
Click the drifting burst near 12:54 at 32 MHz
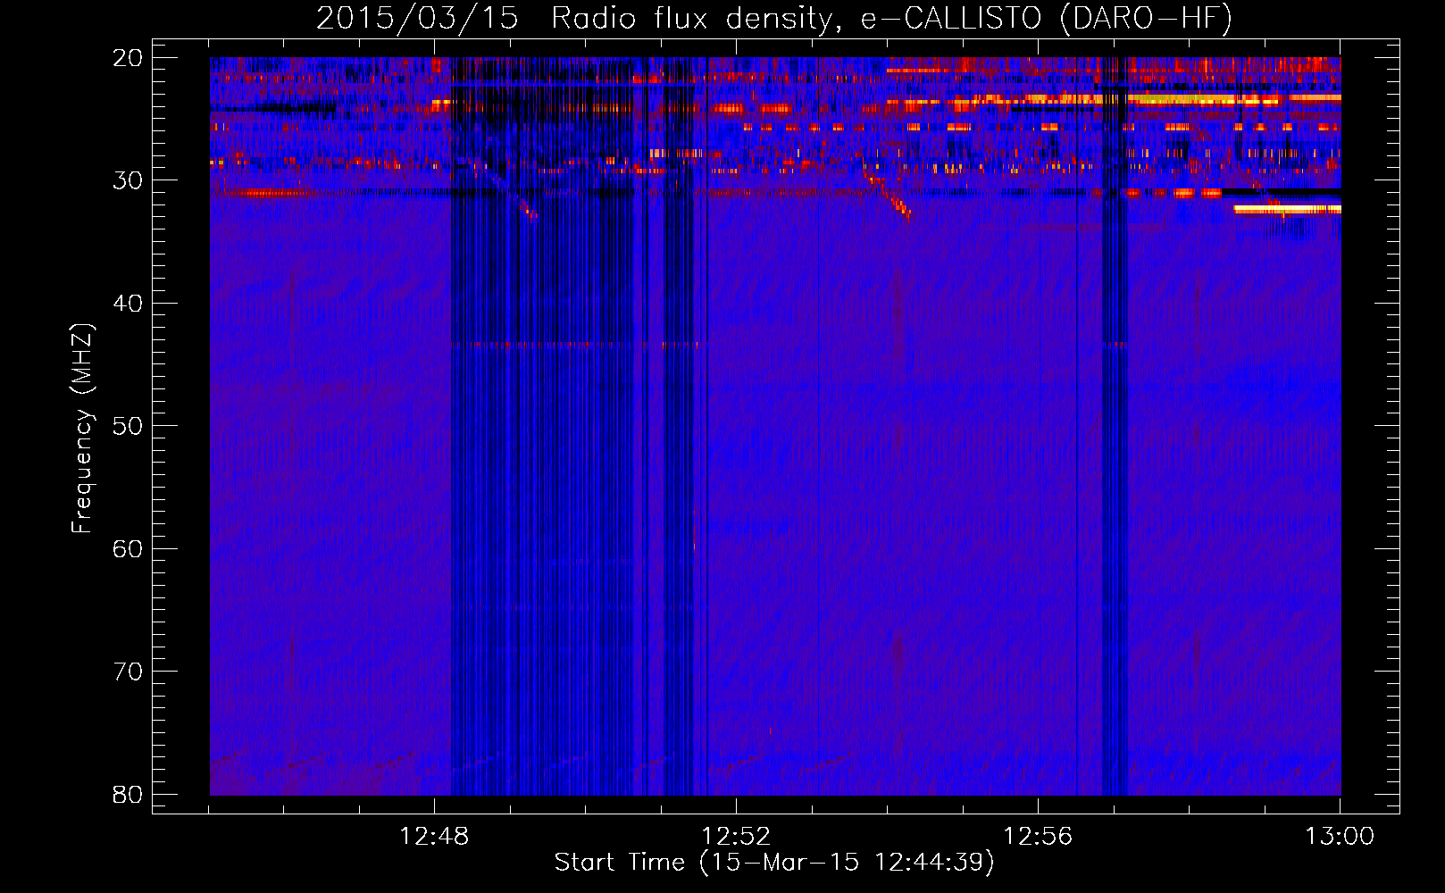tap(888, 195)
